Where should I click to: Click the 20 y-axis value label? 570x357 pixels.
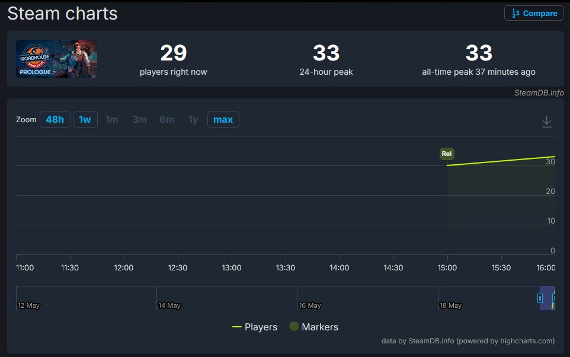550,191
